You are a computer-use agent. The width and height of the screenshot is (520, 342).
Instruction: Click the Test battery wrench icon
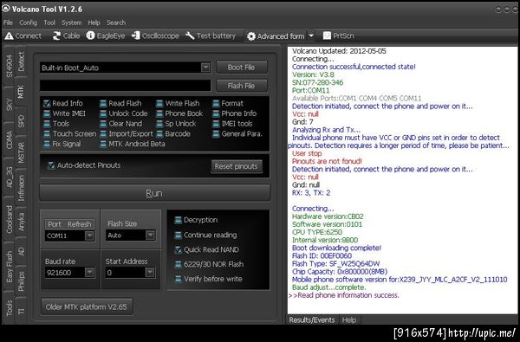coord(190,35)
